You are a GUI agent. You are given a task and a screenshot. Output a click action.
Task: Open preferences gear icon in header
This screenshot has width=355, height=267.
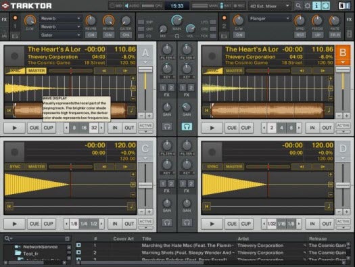[307, 5]
